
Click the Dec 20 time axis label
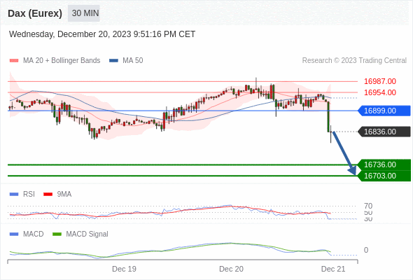(231, 269)
